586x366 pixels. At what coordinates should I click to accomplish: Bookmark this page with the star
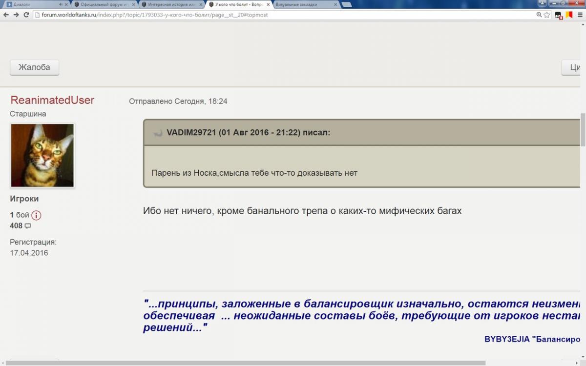click(547, 15)
